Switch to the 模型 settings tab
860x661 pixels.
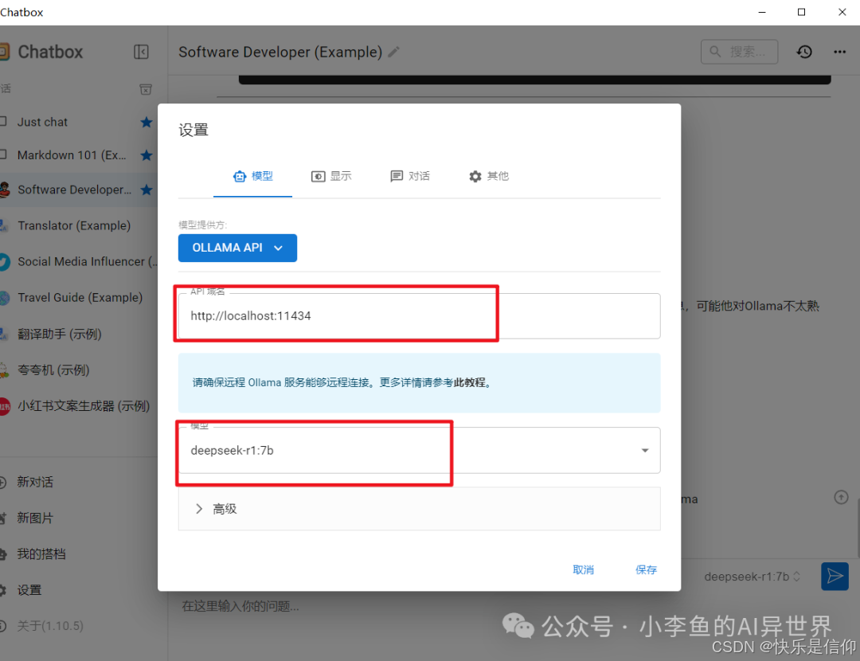click(x=253, y=176)
